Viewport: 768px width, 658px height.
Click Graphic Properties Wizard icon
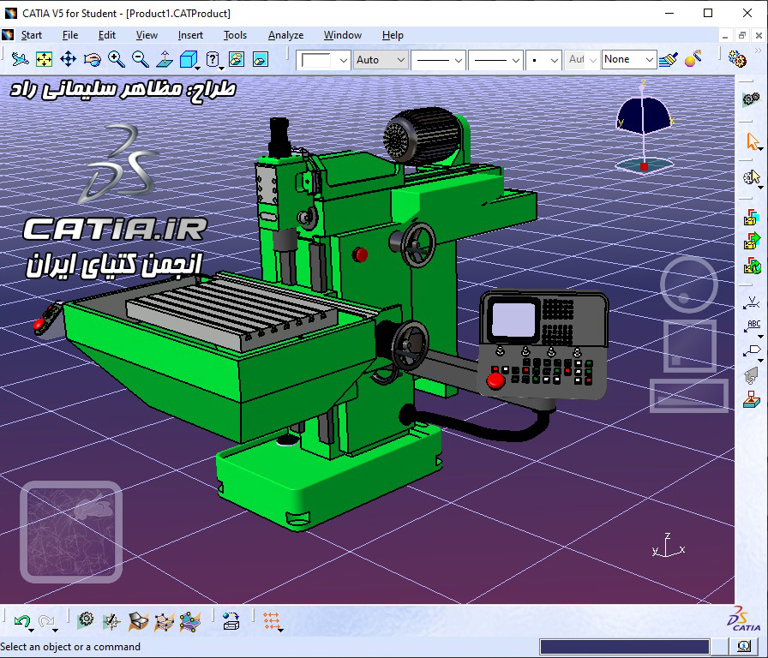(693, 59)
